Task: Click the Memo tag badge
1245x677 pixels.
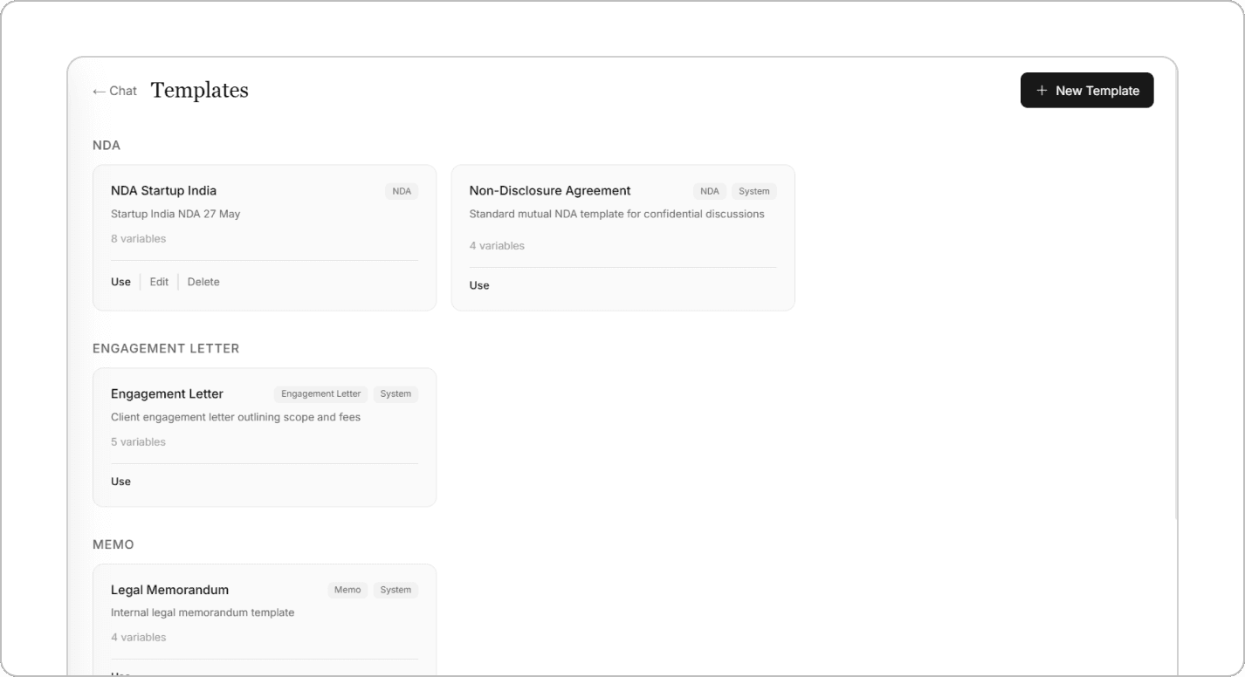Action: tap(347, 590)
